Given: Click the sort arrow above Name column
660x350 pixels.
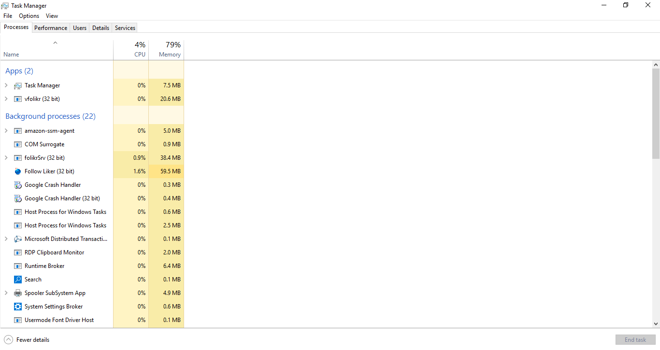Looking at the screenshot, I should (x=55, y=43).
